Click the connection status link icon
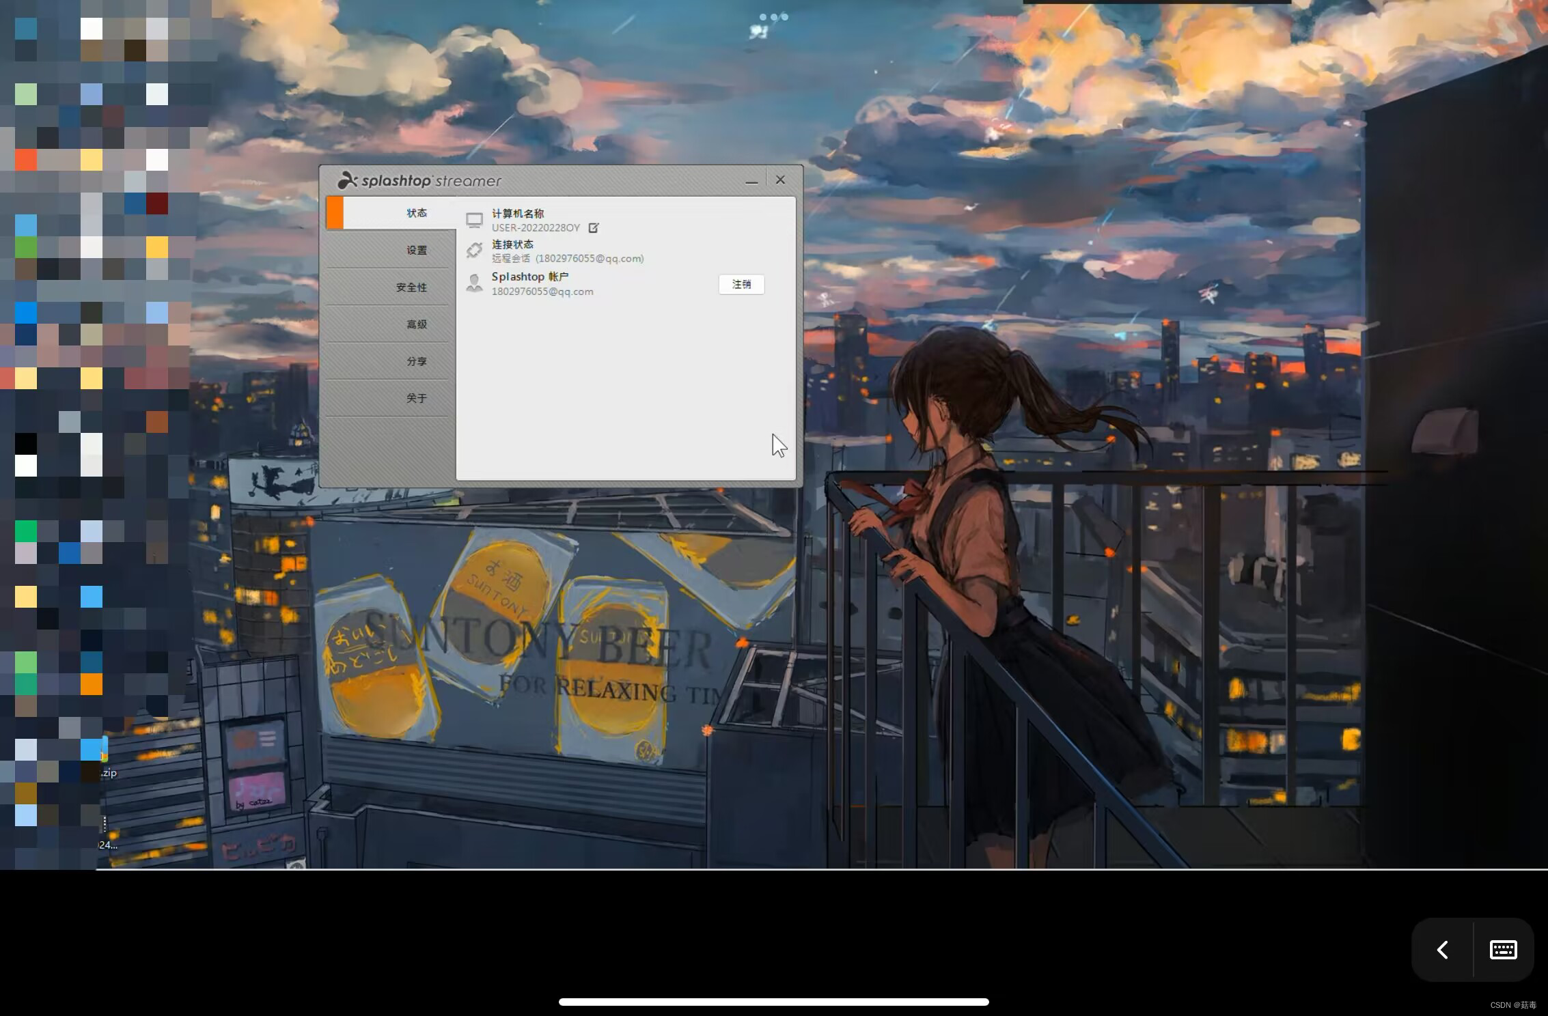Image resolution: width=1548 pixels, height=1016 pixels. tap(474, 251)
